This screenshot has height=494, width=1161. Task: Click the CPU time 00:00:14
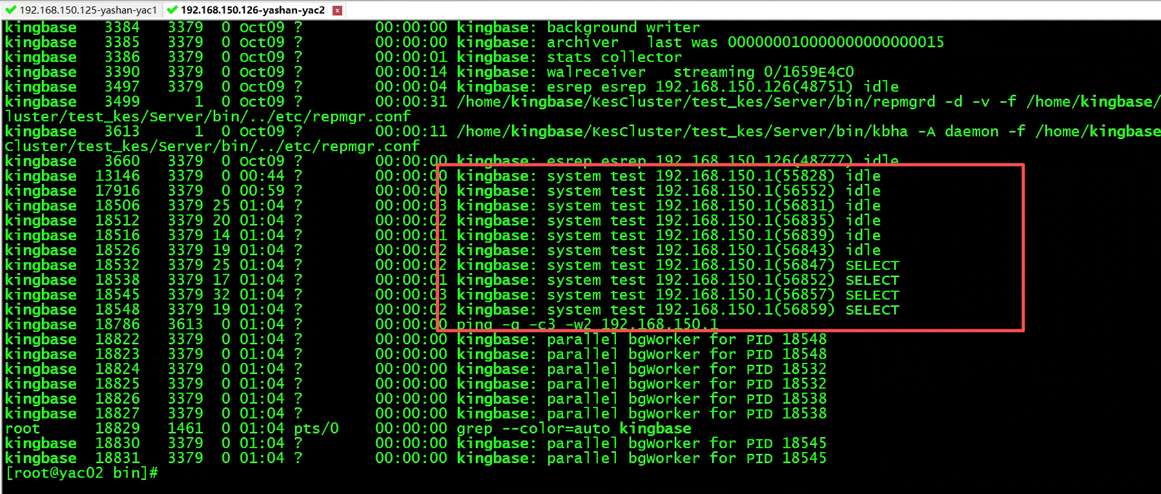coord(411,72)
